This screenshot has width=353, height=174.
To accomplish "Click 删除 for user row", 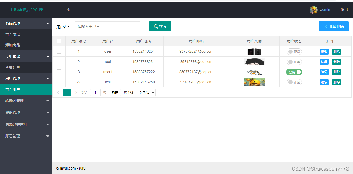I will (336, 52).
